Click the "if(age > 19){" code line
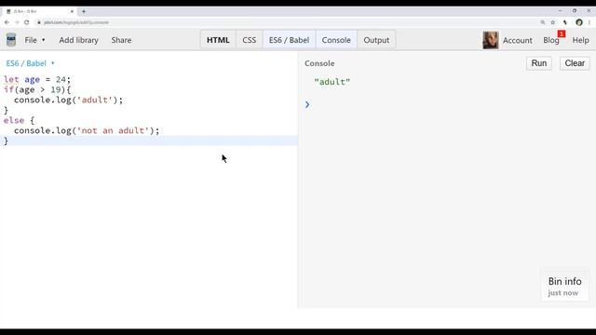This screenshot has width=596, height=335. [37, 89]
